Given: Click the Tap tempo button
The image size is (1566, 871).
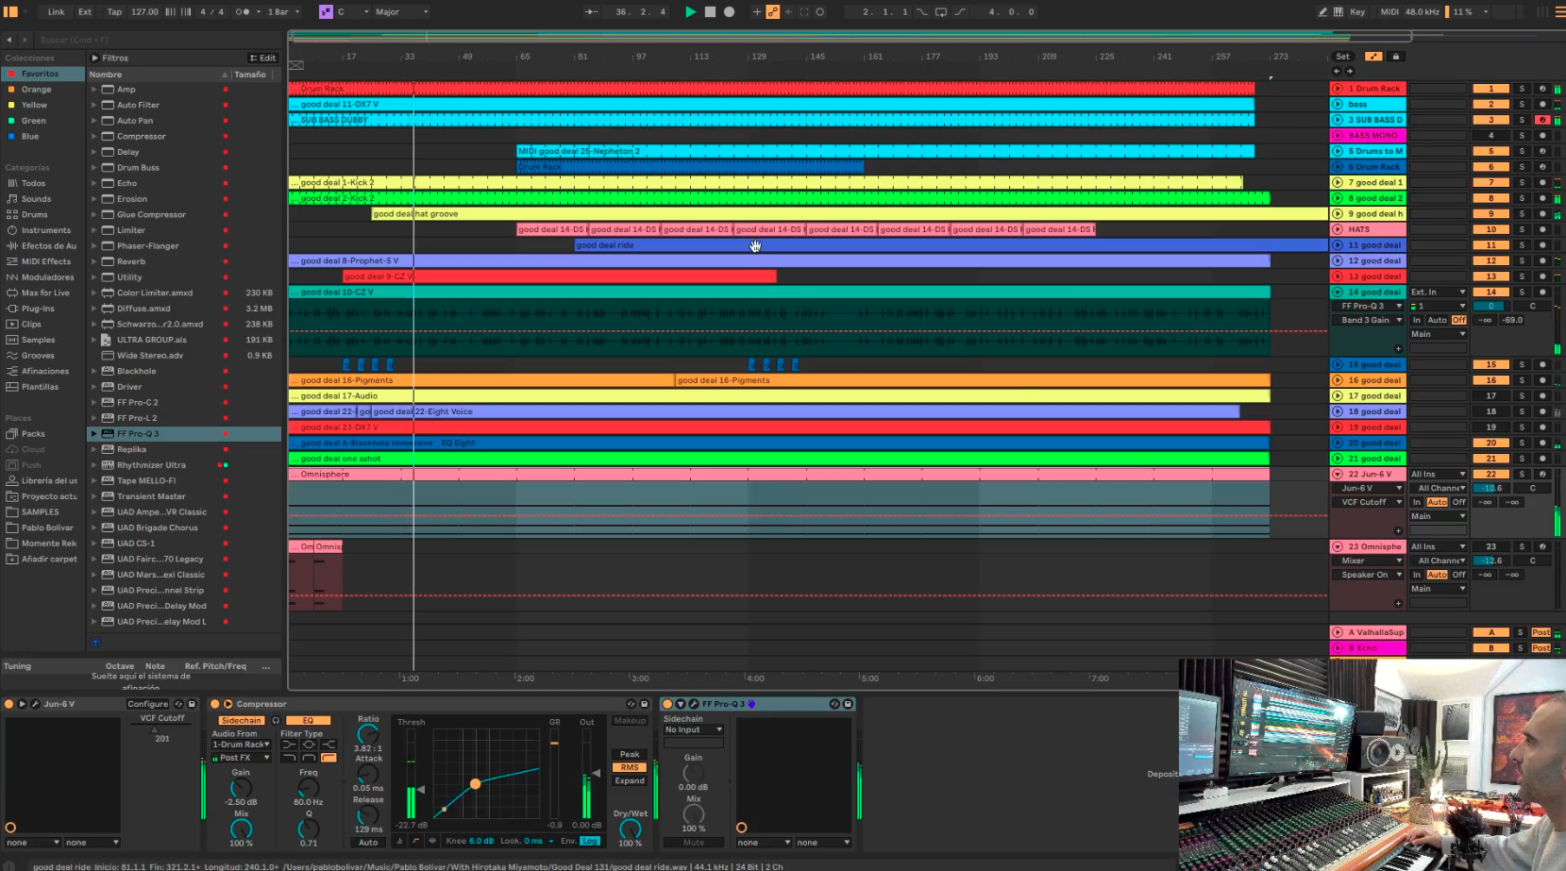Looking at the screenshot, I should 114,12.
